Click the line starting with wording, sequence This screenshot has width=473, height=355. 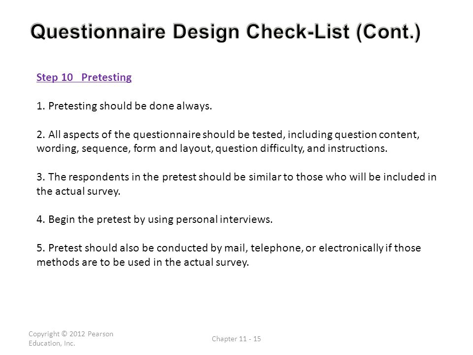[212, 148]
